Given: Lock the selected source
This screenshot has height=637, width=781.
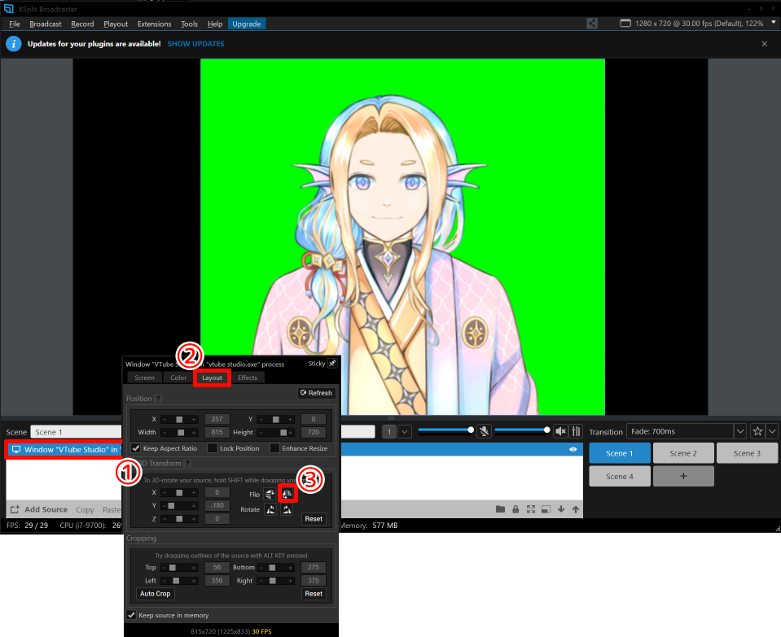Looking at the screenshot, I should tap(516, 509).
